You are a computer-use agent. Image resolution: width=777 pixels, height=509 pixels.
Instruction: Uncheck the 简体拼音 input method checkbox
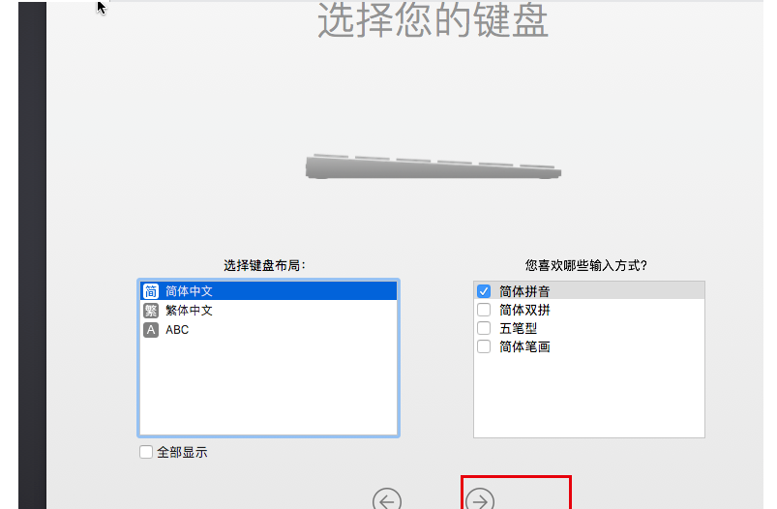[484, 291]
